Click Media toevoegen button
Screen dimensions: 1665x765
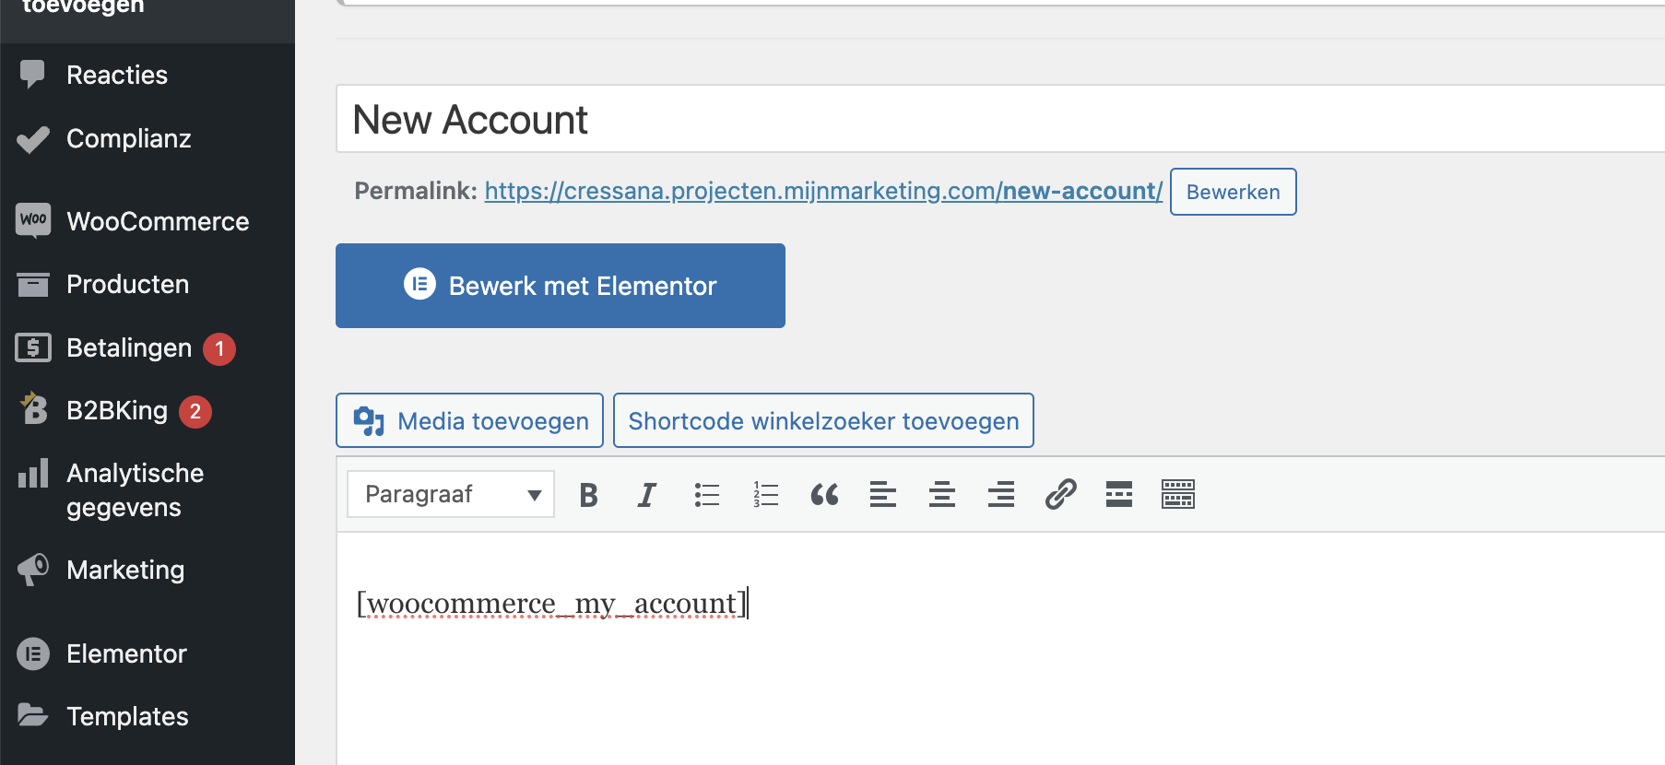469,420
